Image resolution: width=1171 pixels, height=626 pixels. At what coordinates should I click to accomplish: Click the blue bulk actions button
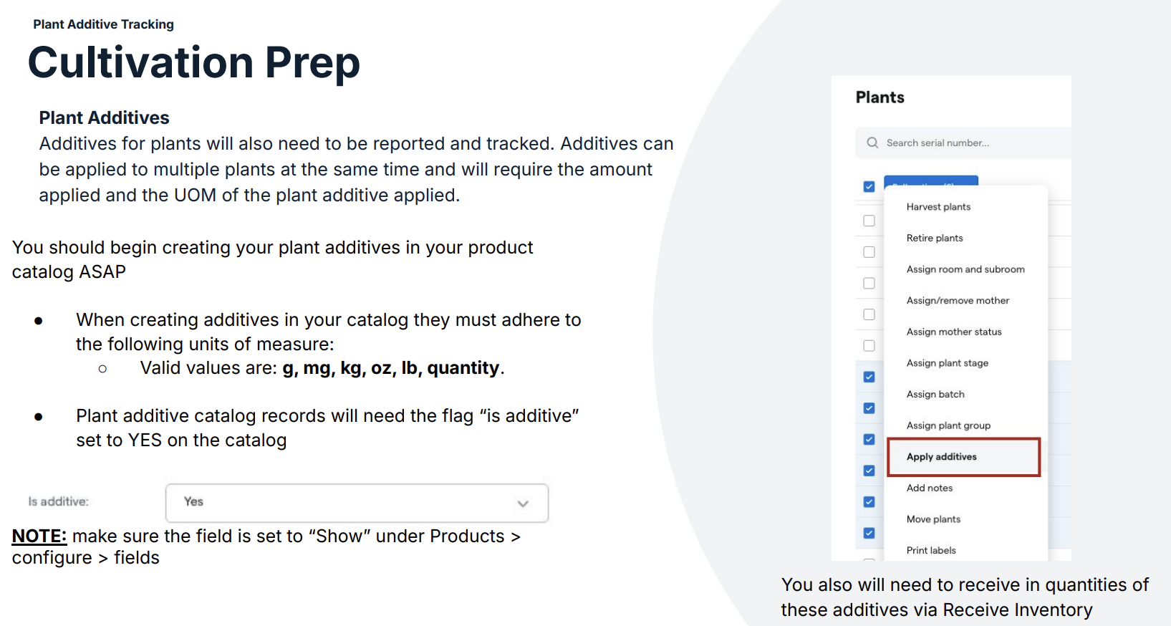931,180
